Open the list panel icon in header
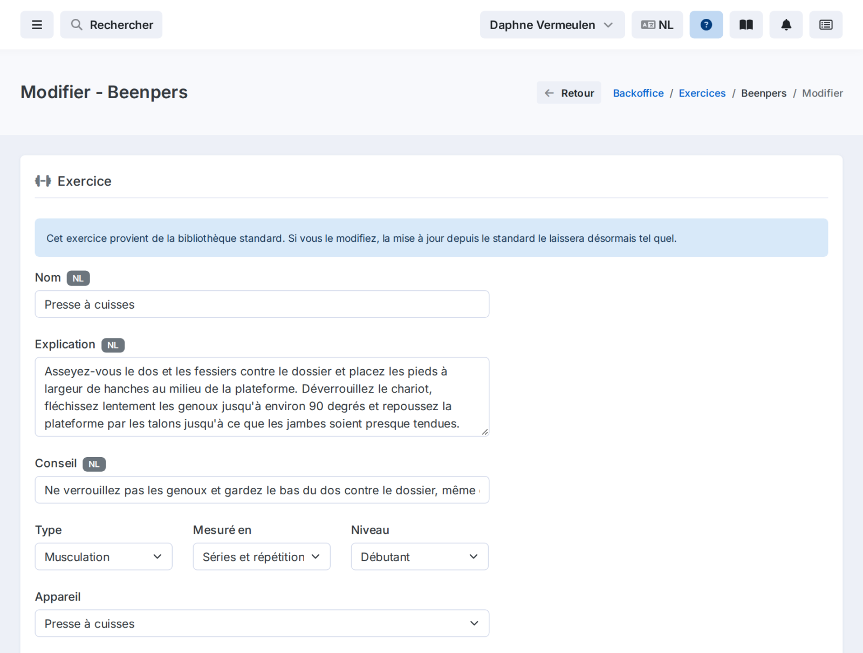The height and width of the screenshot is (653, 863). (x=826, y=25)
